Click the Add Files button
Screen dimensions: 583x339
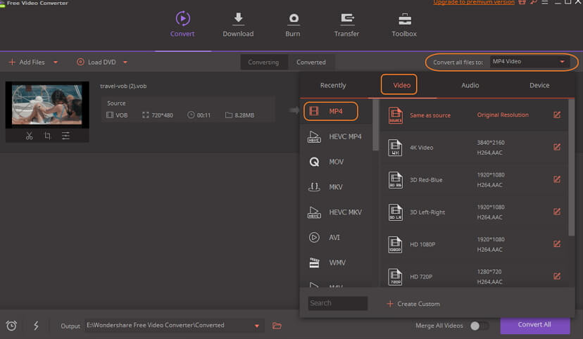[x=27, y=62]
